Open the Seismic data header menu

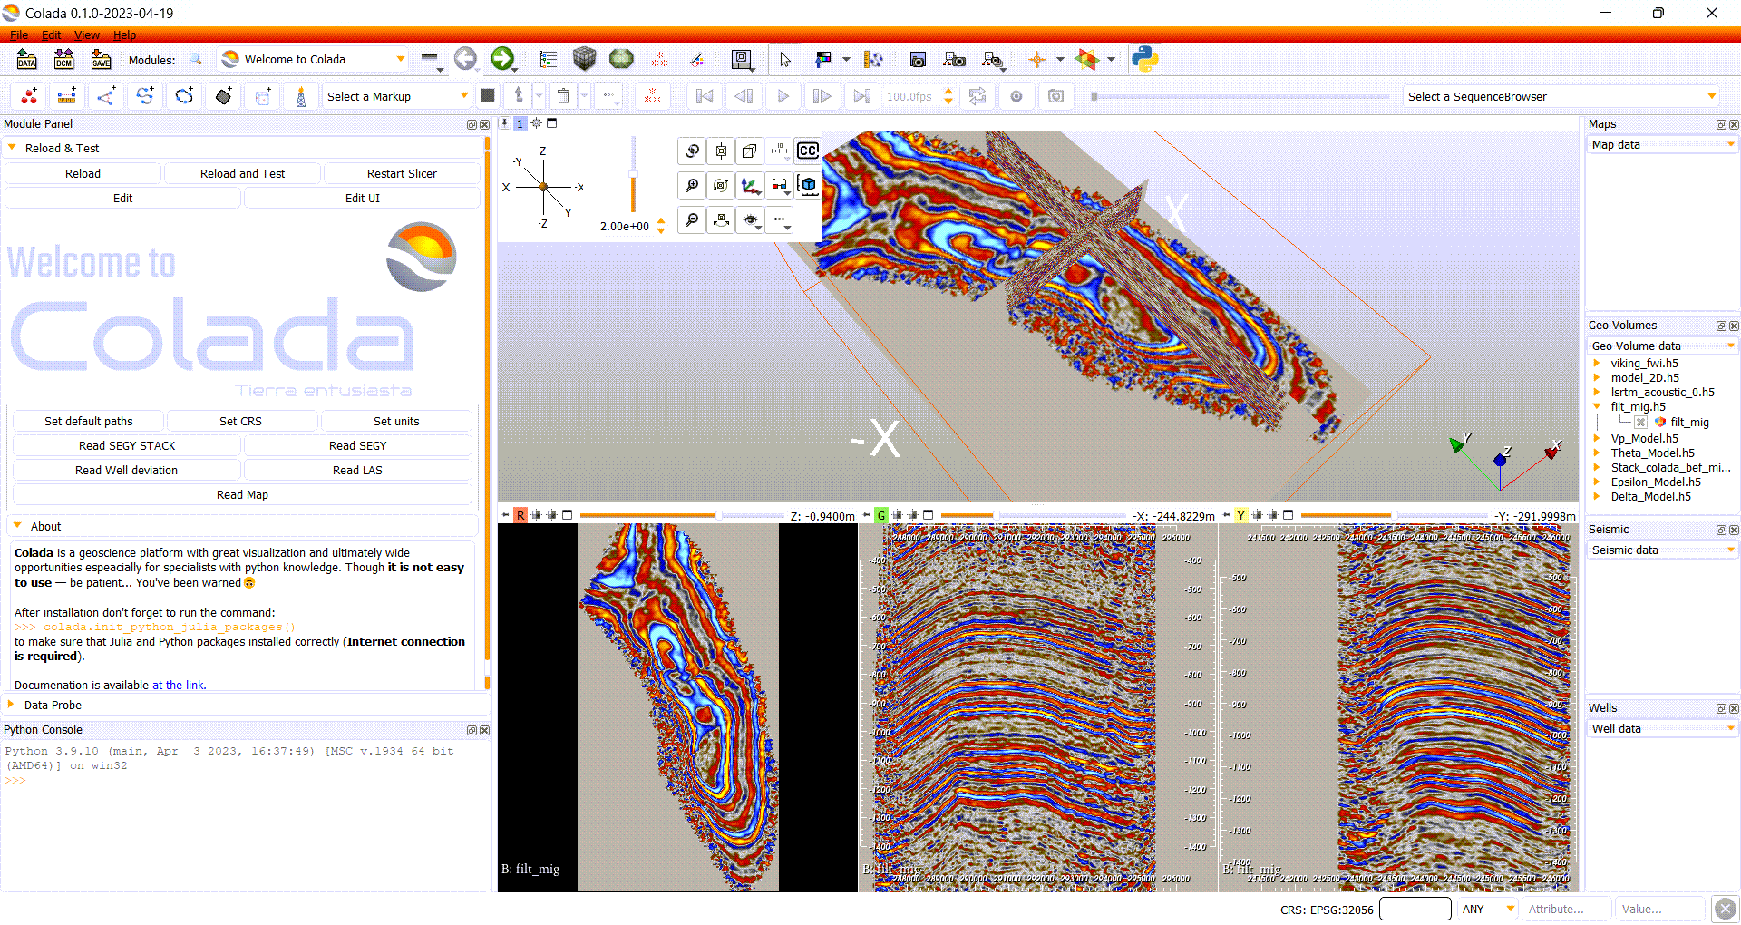coord(1662,550)
